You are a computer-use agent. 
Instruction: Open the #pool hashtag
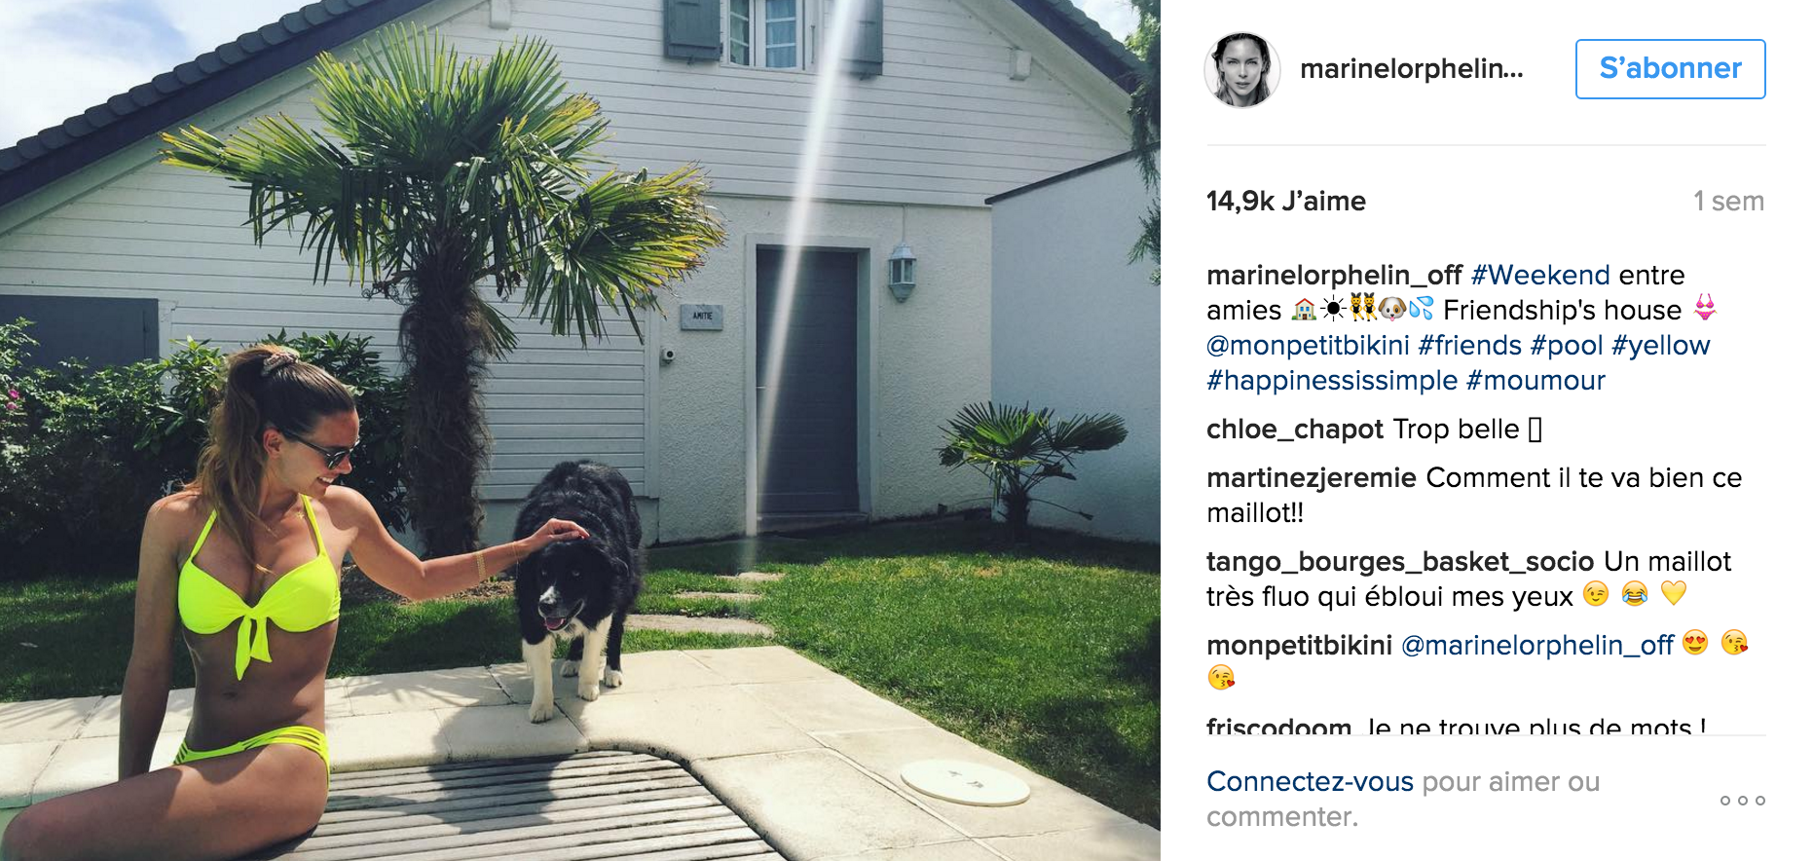click(1567, 346)
